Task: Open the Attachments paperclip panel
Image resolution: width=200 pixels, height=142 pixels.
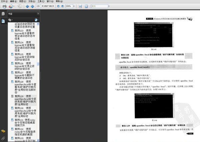Action: pyautogui.click(x=3, y=138)
